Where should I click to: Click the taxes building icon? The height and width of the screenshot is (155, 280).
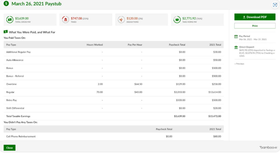[x=65, y=20]
